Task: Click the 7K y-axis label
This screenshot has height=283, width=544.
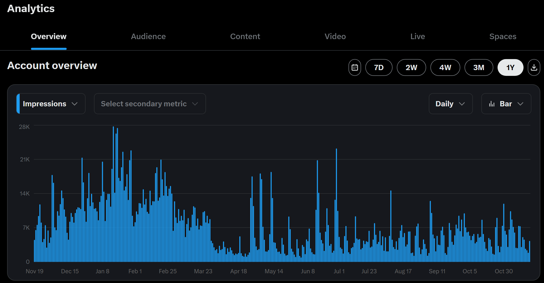Action: point(26,228)
